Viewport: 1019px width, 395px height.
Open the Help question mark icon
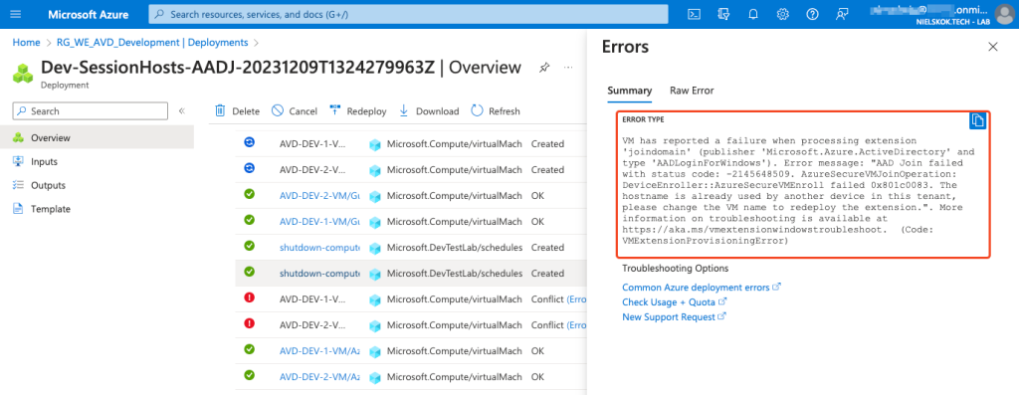812,14
